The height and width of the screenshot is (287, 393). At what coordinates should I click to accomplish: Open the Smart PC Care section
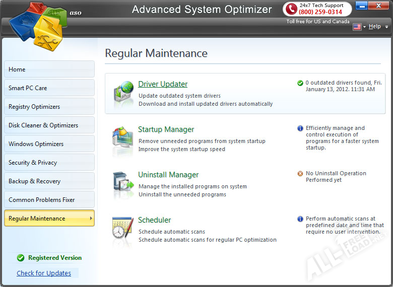[49, 88]
